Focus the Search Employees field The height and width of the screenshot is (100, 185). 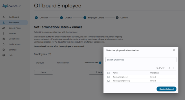coord(141,60)
